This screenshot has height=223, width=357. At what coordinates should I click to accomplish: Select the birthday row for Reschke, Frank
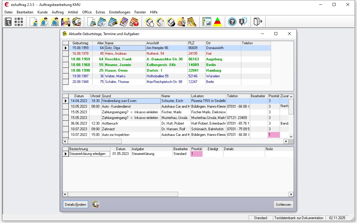tap(118, 59)
